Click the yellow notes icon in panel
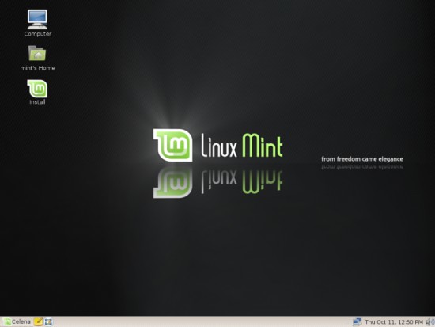 38,321
